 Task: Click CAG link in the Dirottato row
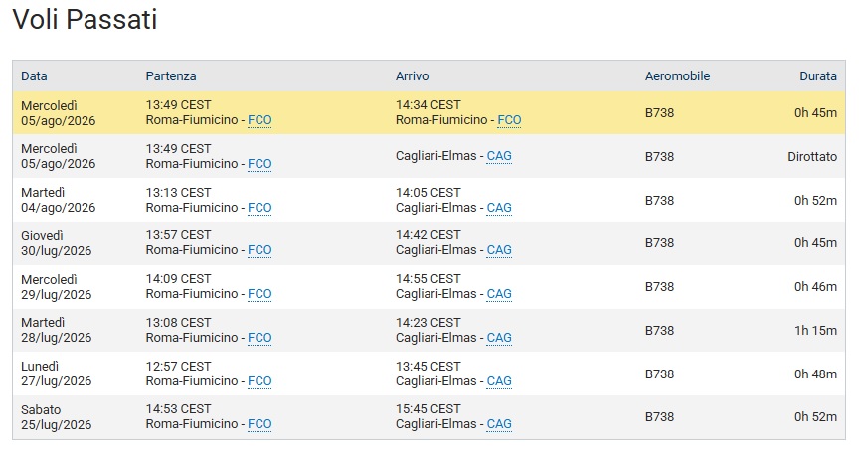click(499, 156)
